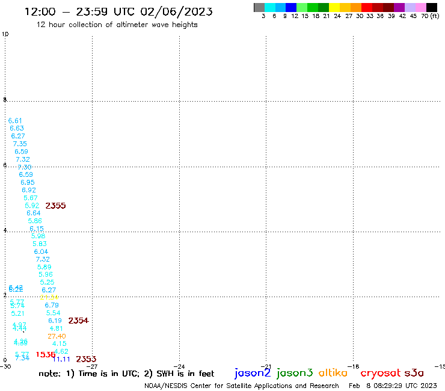Select the subtitle '12 hour collection of altimeter wave heights'
Screen dimensions: 445x391
pyautogui.click(x=117, y=25)
